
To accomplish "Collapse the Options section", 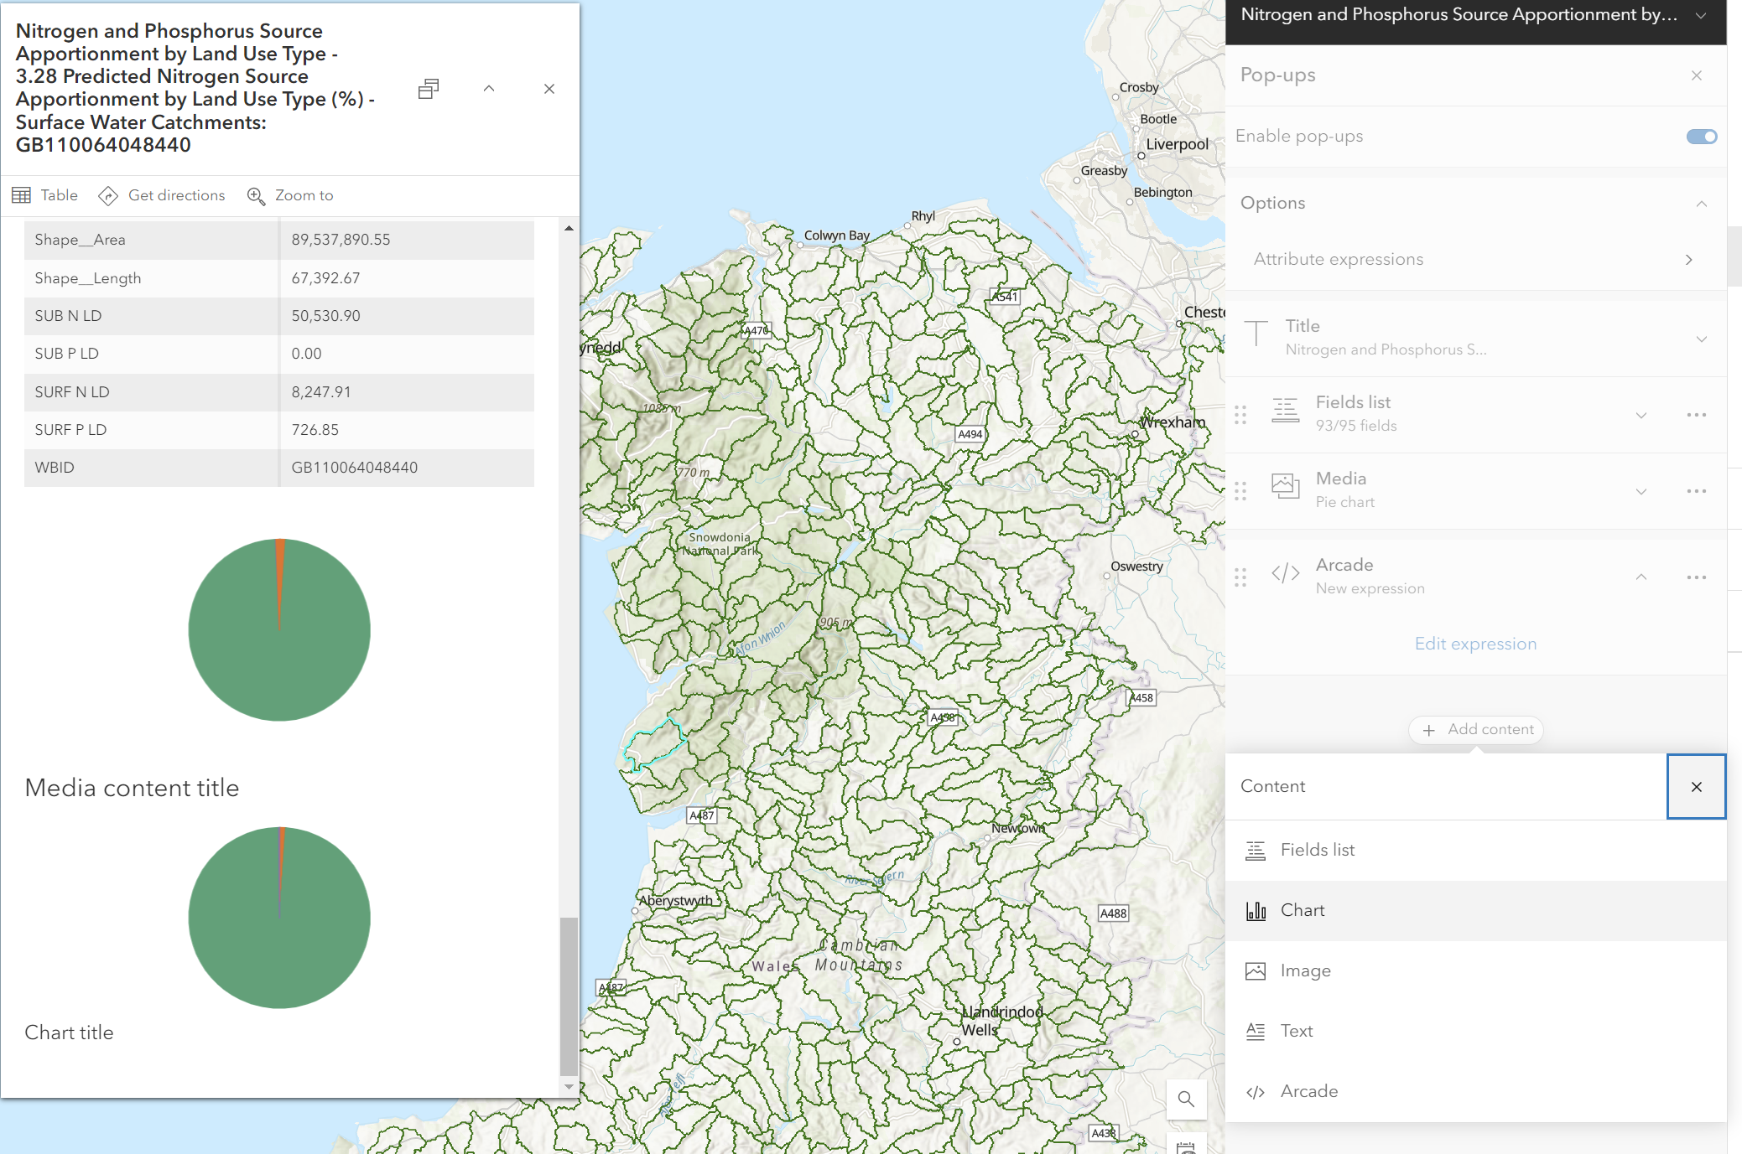I will pos(1702,203).
